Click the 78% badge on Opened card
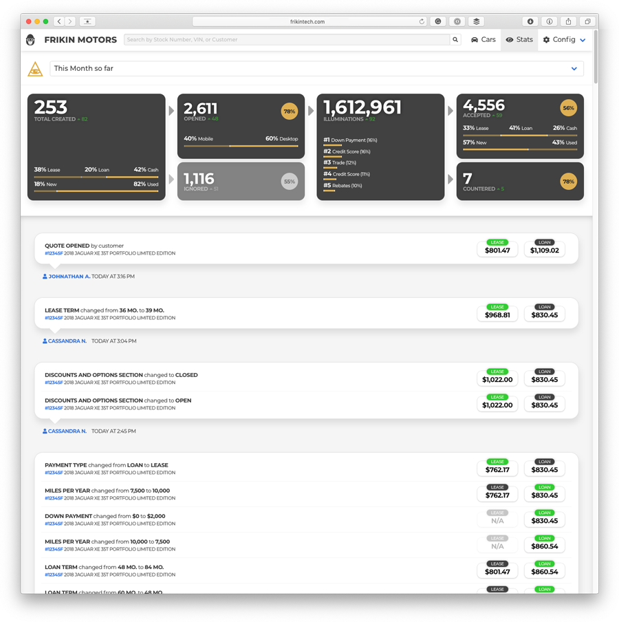Screen dimensions: 619x622 pos(289,111)
